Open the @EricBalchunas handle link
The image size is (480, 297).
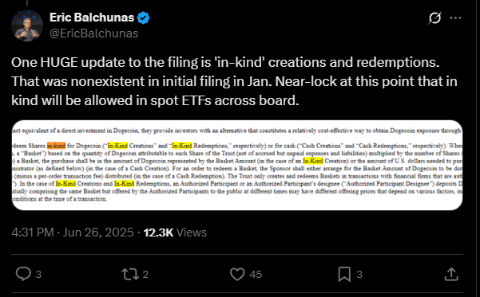[94, 33]
